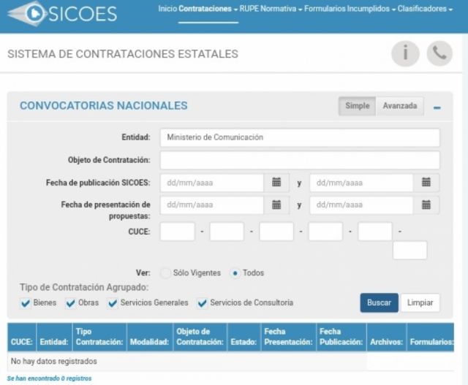Screen dimensions: 468x385
Task: Uncheck the Obras checkbox
Action: point(70,303)
